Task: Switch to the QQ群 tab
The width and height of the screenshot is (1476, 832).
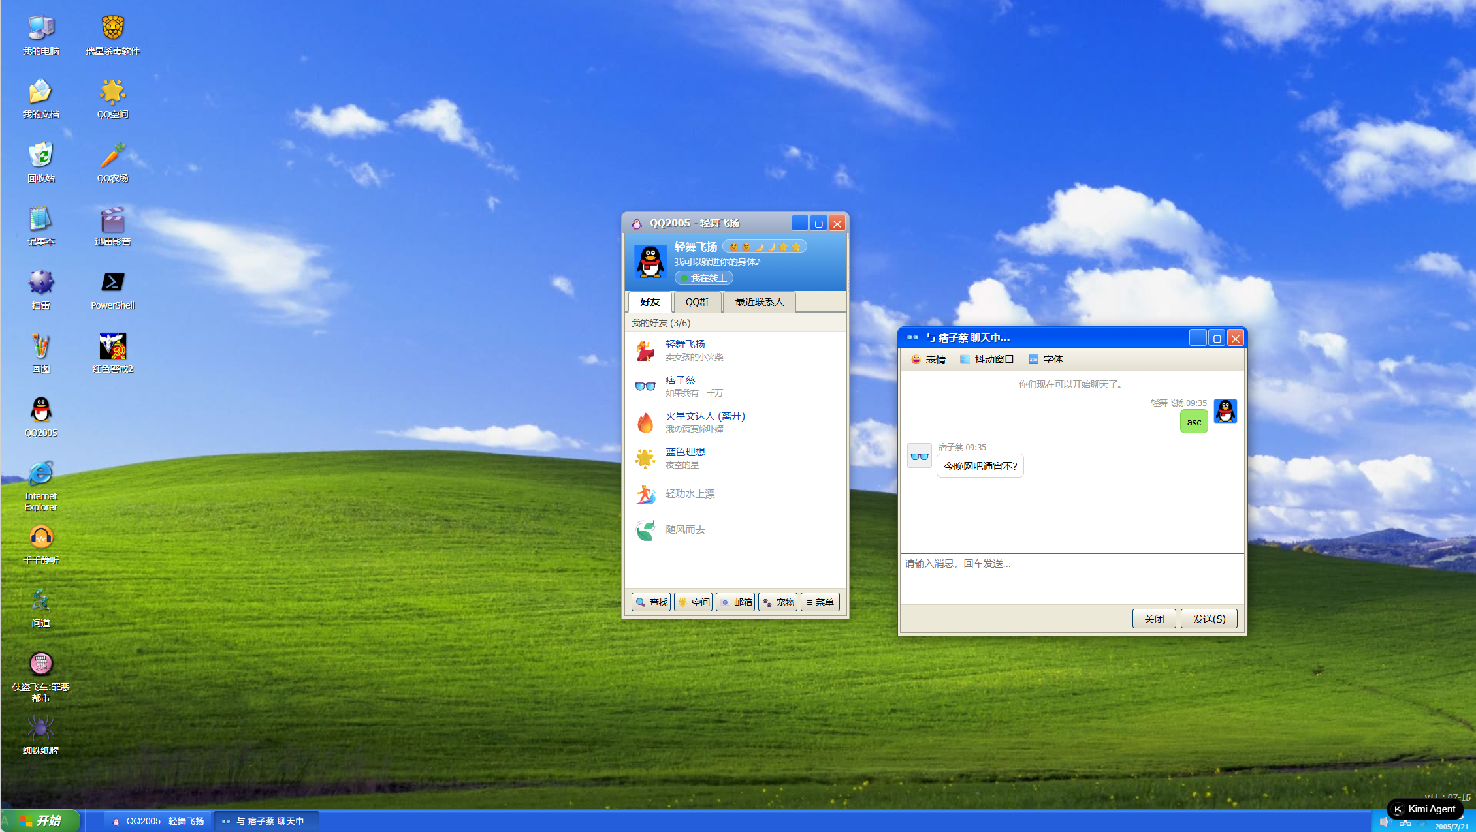Action: (x=698, y=302)
